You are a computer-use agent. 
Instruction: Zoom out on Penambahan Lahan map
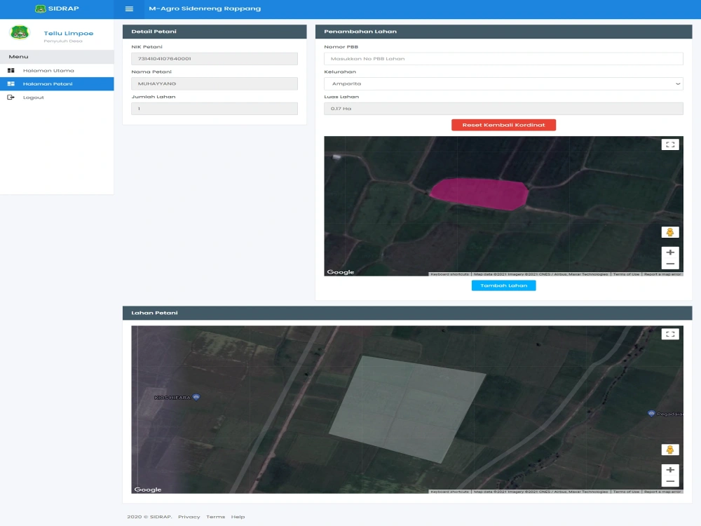point(670,264)
